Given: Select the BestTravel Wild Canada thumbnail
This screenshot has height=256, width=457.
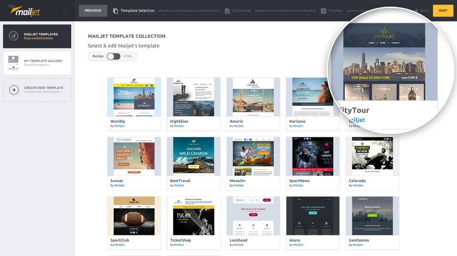Looking at the screenshot, I should pos(194,156).
